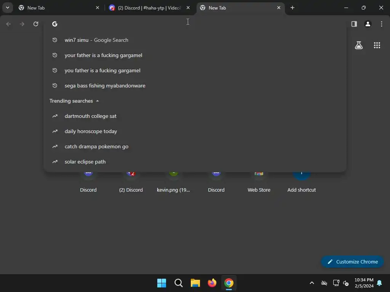Click the muted volume tray icon
This screenshot has width=390, height=292.
click(x=346, y=283)
